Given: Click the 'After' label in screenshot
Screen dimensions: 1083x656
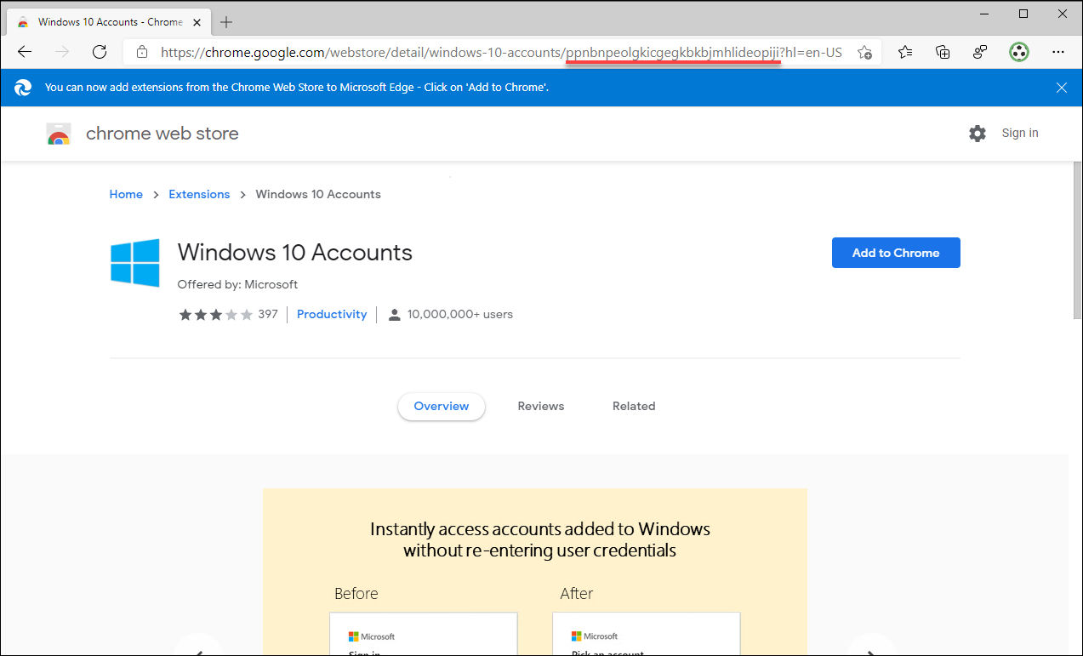Looking at the screenshot, I should pos(577,593).
